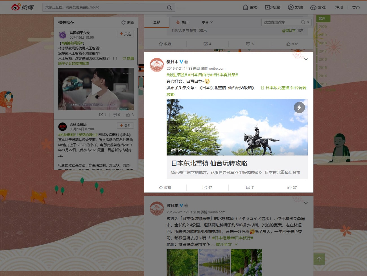The image size is (367, 276).
Task: Refresh the 相关推荐 recommendations
Action: [x=128, y=22]
